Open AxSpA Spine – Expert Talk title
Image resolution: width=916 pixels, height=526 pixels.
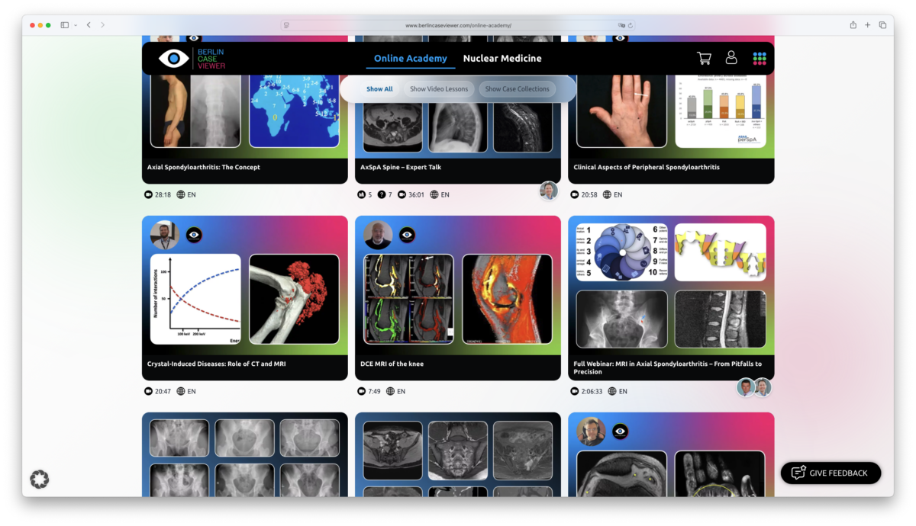pyautogui.click(x=401, y=167)
